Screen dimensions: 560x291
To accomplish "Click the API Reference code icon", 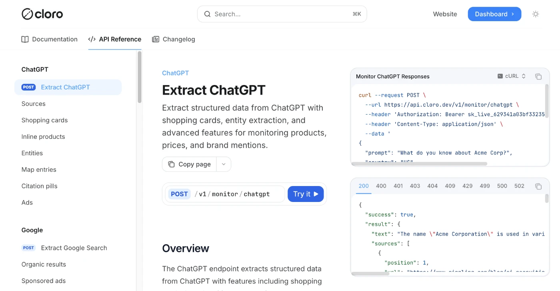I will click(92, 39).
